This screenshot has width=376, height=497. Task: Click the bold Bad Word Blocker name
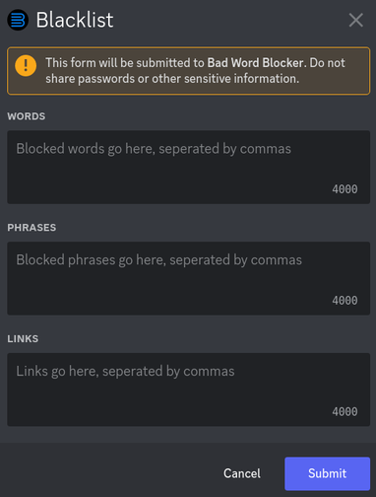tap(255, 63)
